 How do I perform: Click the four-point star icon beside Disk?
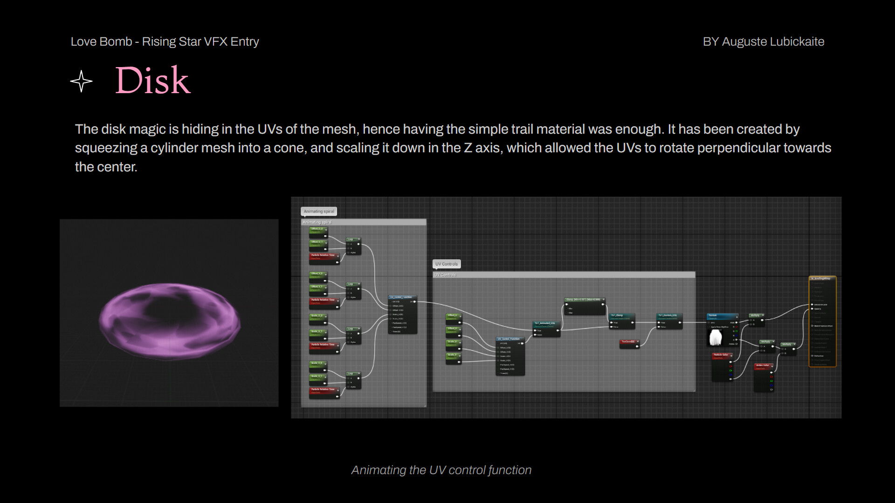click(82, 82)
